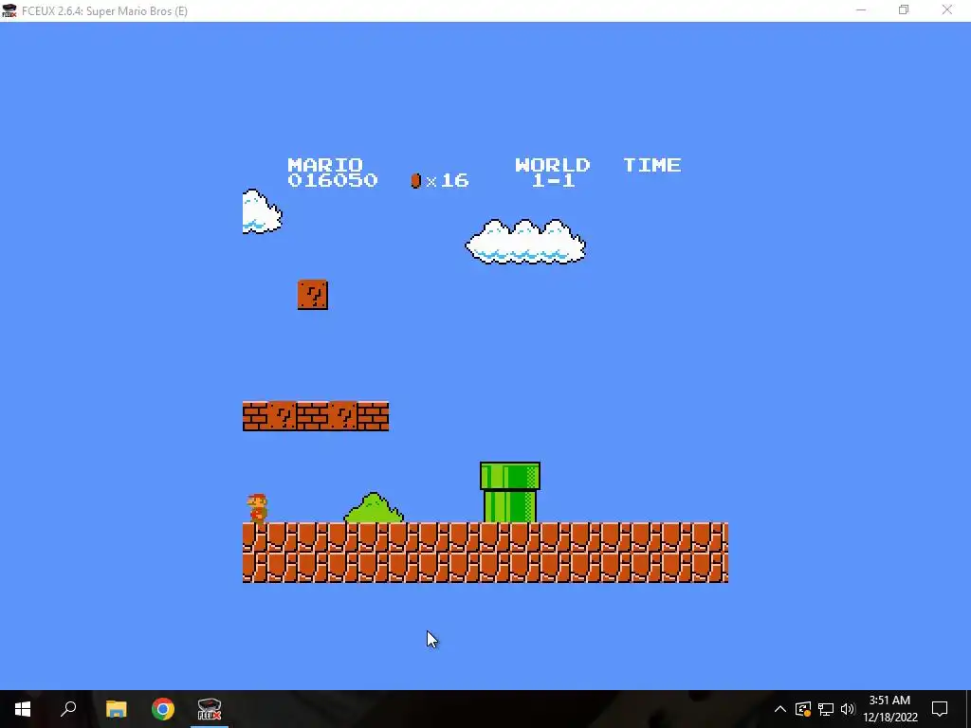The width and height of the screenshot is (971, 728).
Task: Open the notification center icon
Action: coord(940,709)
